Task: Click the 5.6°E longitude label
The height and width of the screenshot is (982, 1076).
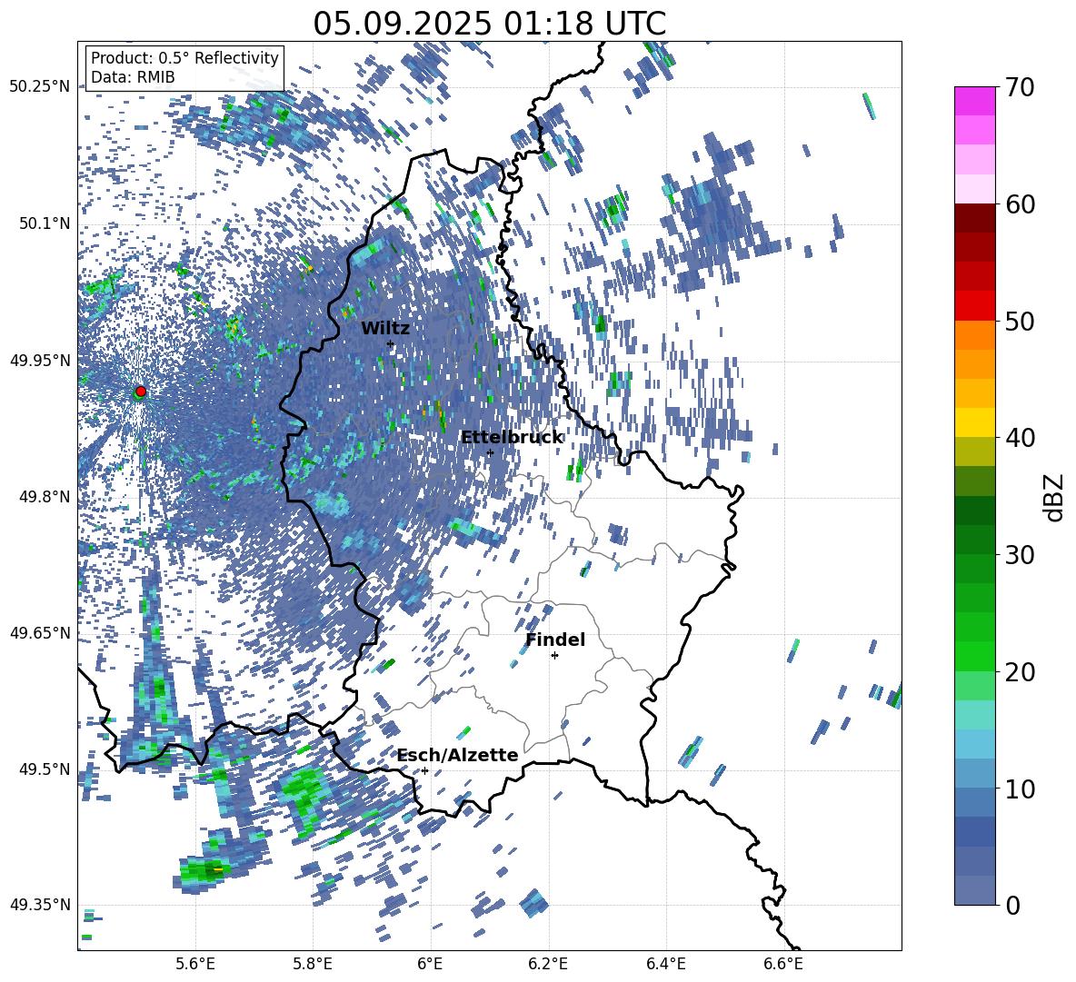Action: [195, 964]
